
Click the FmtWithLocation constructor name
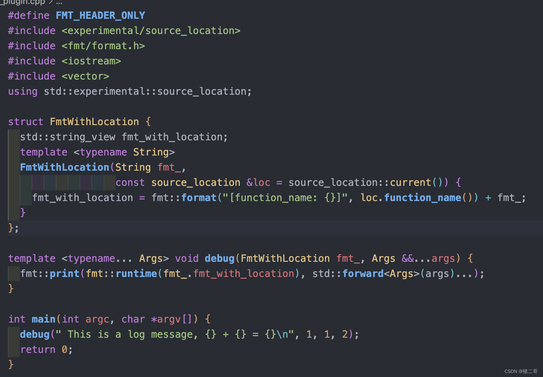tap(64, 167)
